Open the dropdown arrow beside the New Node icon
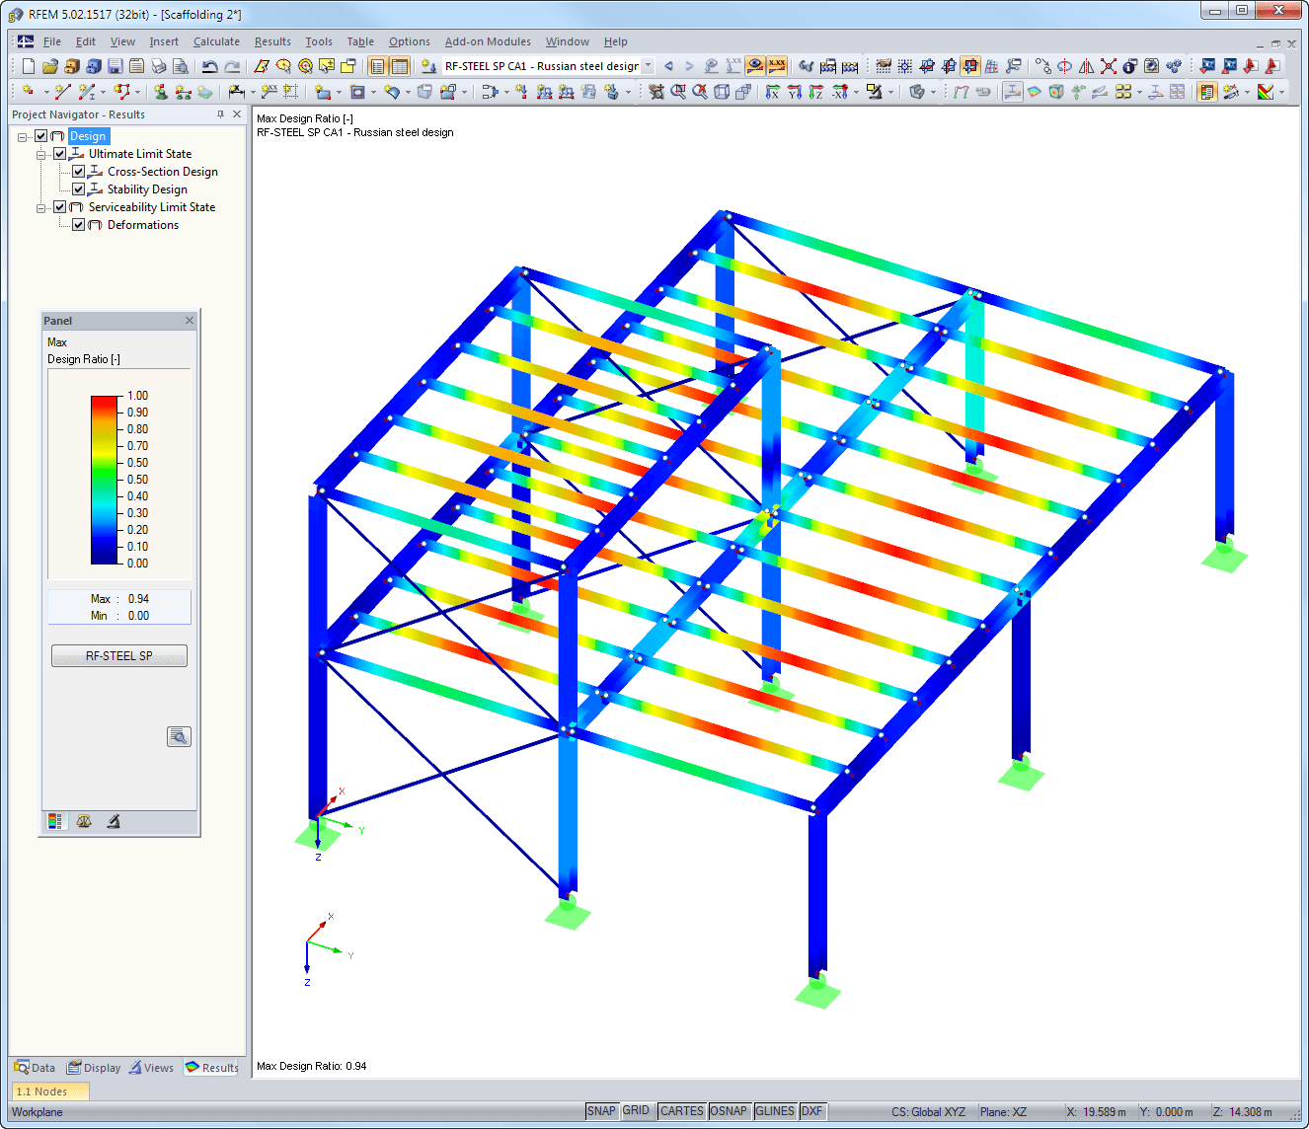Viewport: 1309px width, 1129px height. tap(46, 92)
